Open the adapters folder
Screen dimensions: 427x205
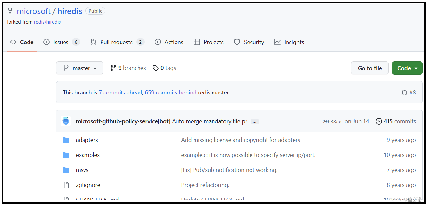point(87,140)
